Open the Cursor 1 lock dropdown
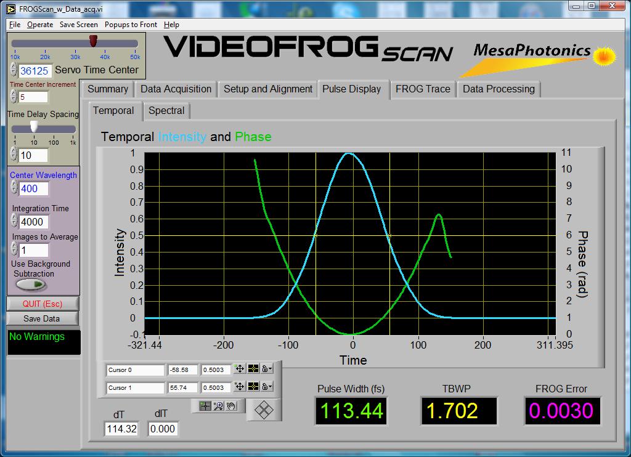631x457 pixels. 267,387
